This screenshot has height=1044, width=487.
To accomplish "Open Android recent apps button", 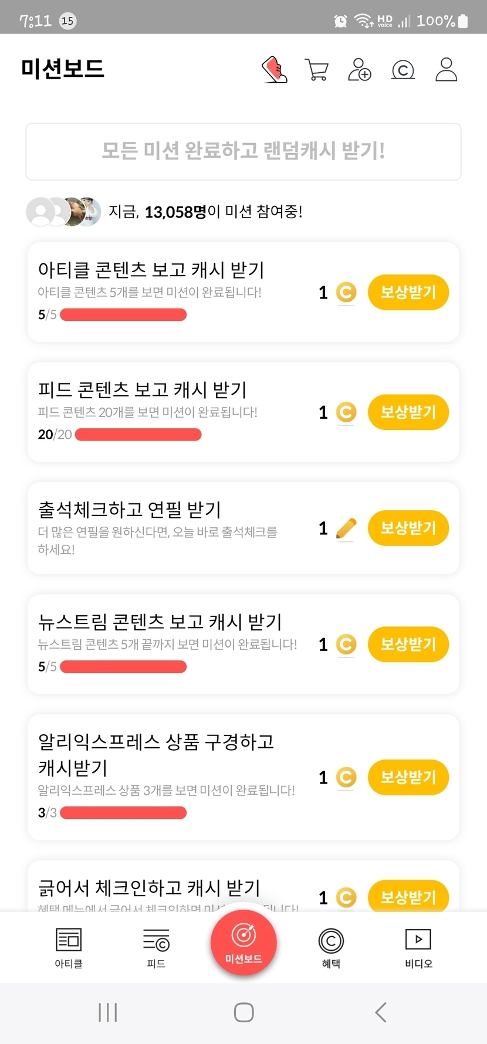I will point(108,1012).
